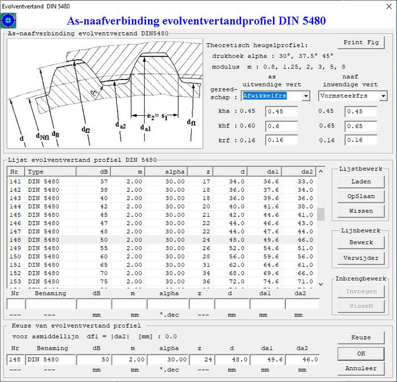The image size is (397, 382).
Task: Click the naaf krf input field
Action: pos(361,140)
